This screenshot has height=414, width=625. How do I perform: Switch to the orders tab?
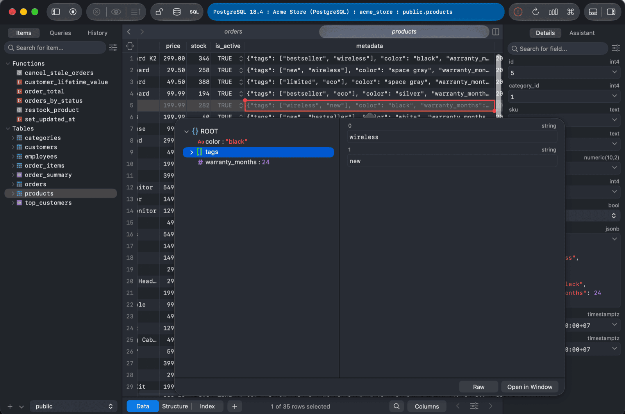coord(233,32)
